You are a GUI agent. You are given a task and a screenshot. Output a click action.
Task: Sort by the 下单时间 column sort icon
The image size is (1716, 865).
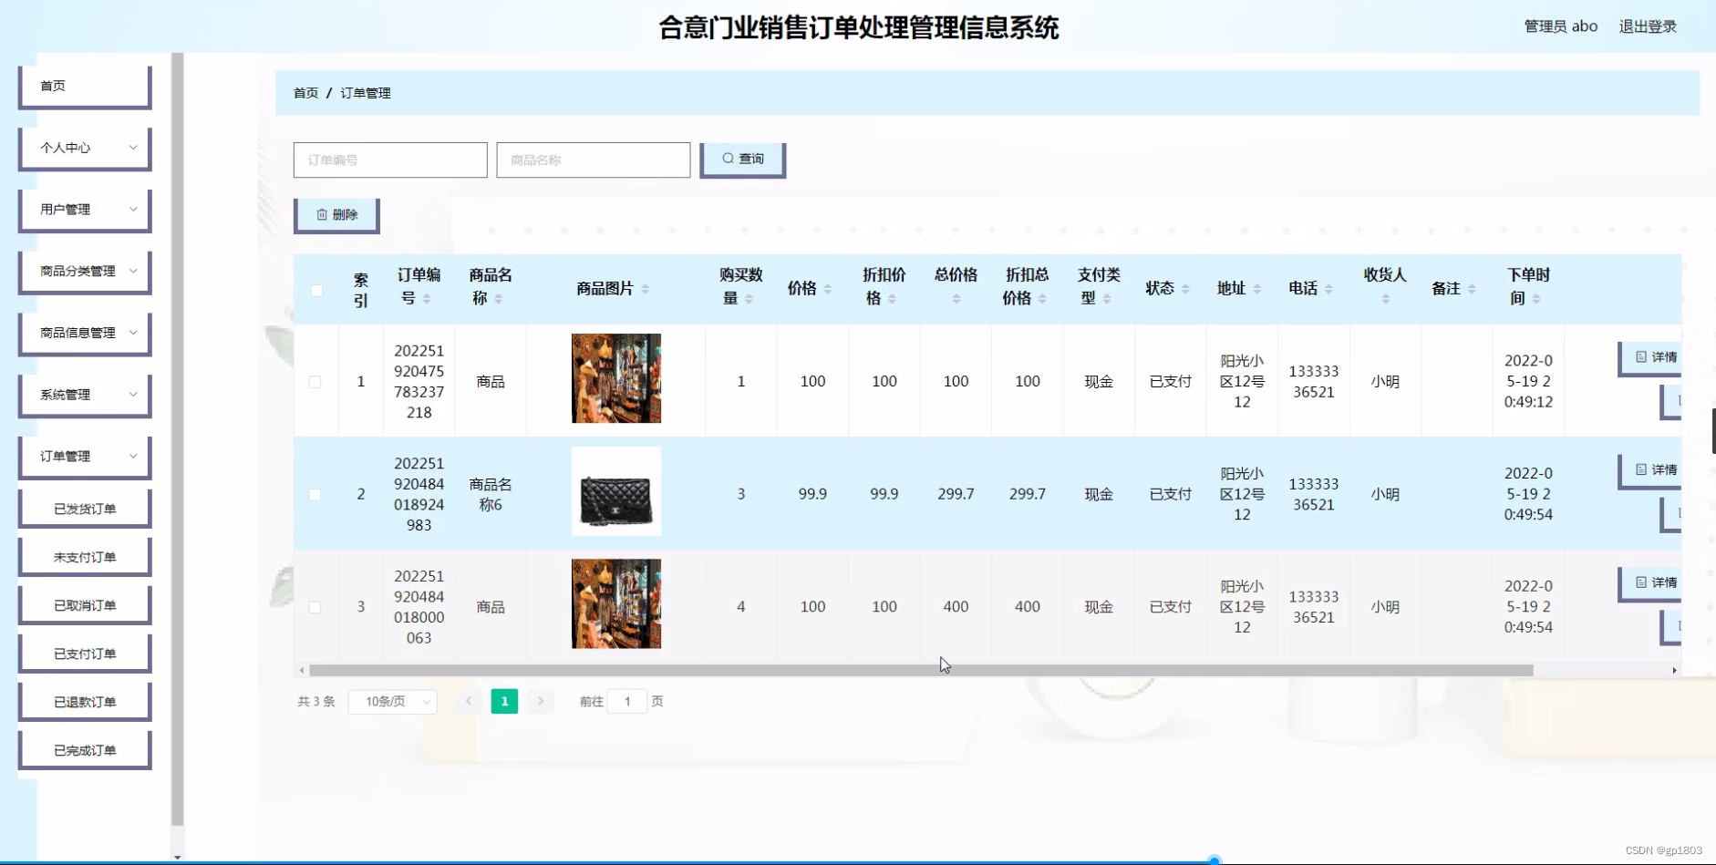pos(1536,299)
